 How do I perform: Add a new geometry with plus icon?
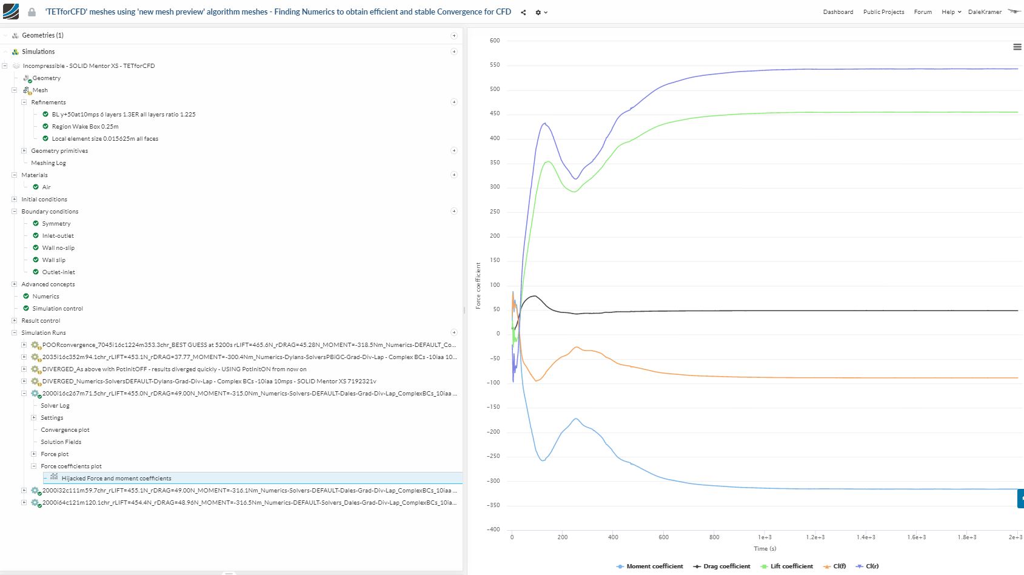pyautogui.click(x=453, y=36)
